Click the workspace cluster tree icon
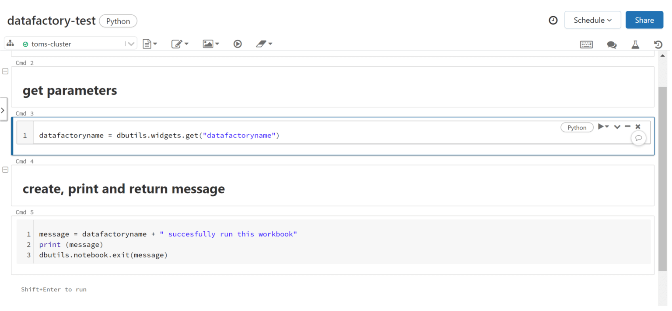The image size is (672, 311). point(10,43)
